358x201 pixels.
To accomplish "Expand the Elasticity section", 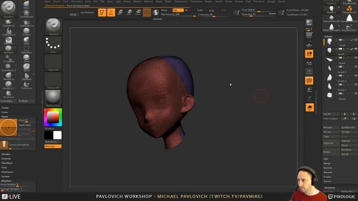I will tap(6, 159).
